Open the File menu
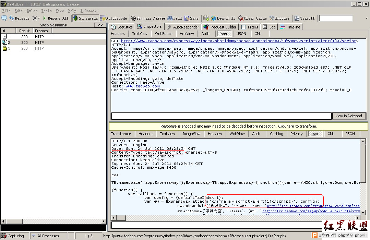370x240 pixels. click(7, 11)
